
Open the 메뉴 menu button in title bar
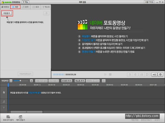pos(26,2)
